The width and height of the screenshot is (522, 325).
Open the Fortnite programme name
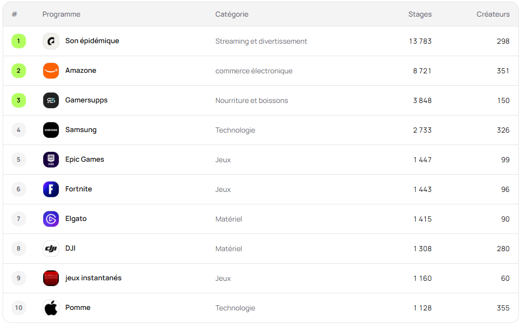[x=79, y=189]
